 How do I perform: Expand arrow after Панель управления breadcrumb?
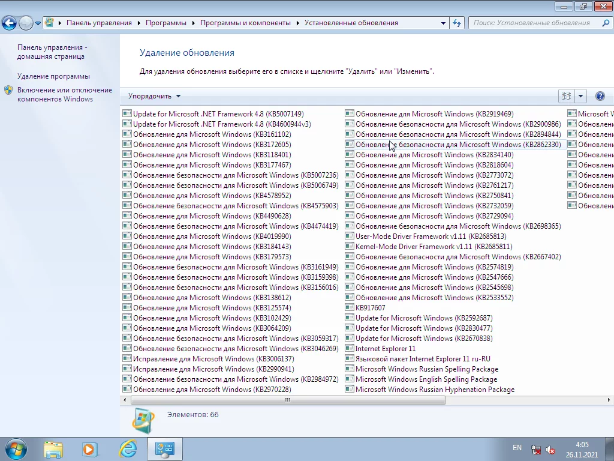coord(139,23)
